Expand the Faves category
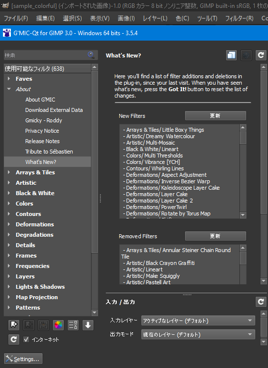 coord(9,79)
